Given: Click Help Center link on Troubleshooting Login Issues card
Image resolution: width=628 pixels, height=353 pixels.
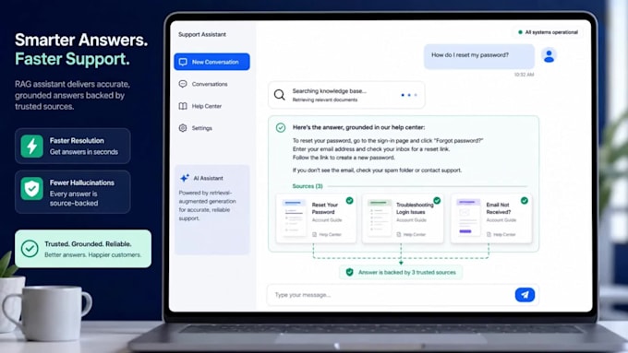Looking at the screenshot, I should coord(411,235).
